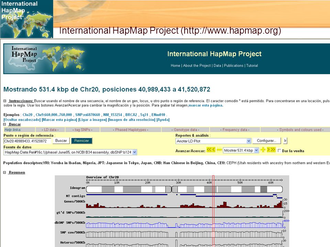
Task: Click the 'NT contigs' track
Action: (x=184, y=196)
